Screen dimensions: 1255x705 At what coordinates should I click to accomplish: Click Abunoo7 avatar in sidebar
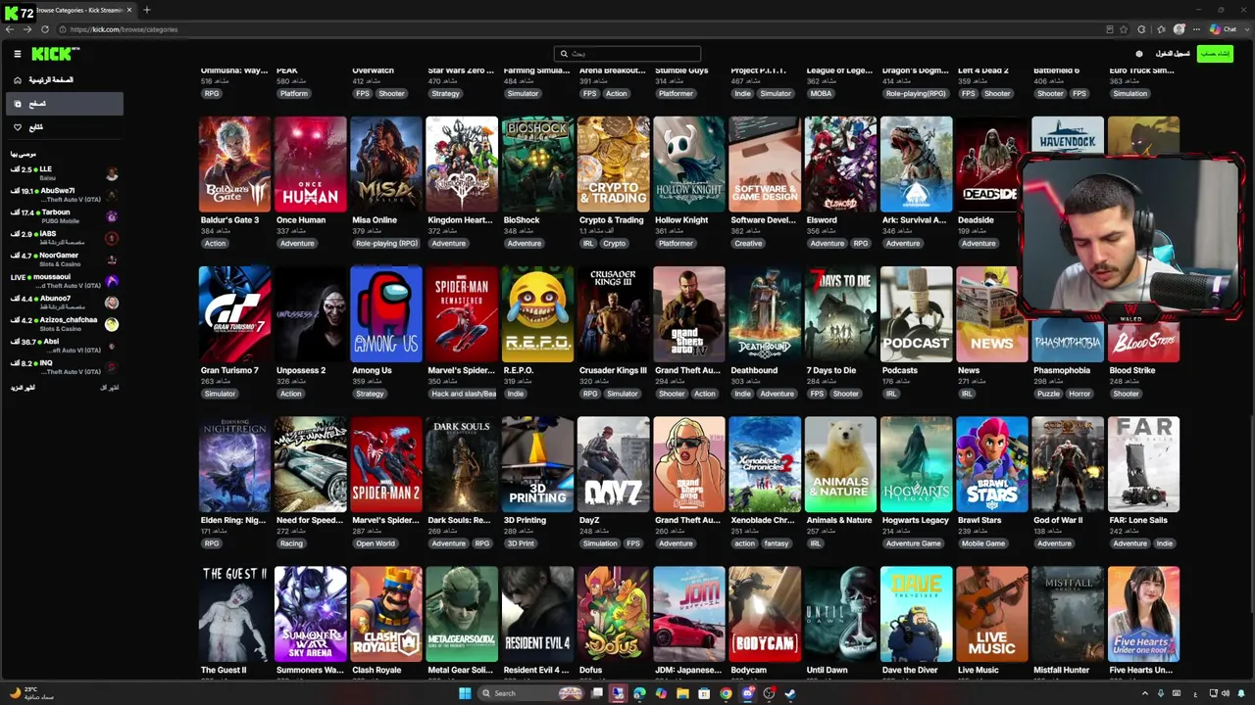click(112, 303)
